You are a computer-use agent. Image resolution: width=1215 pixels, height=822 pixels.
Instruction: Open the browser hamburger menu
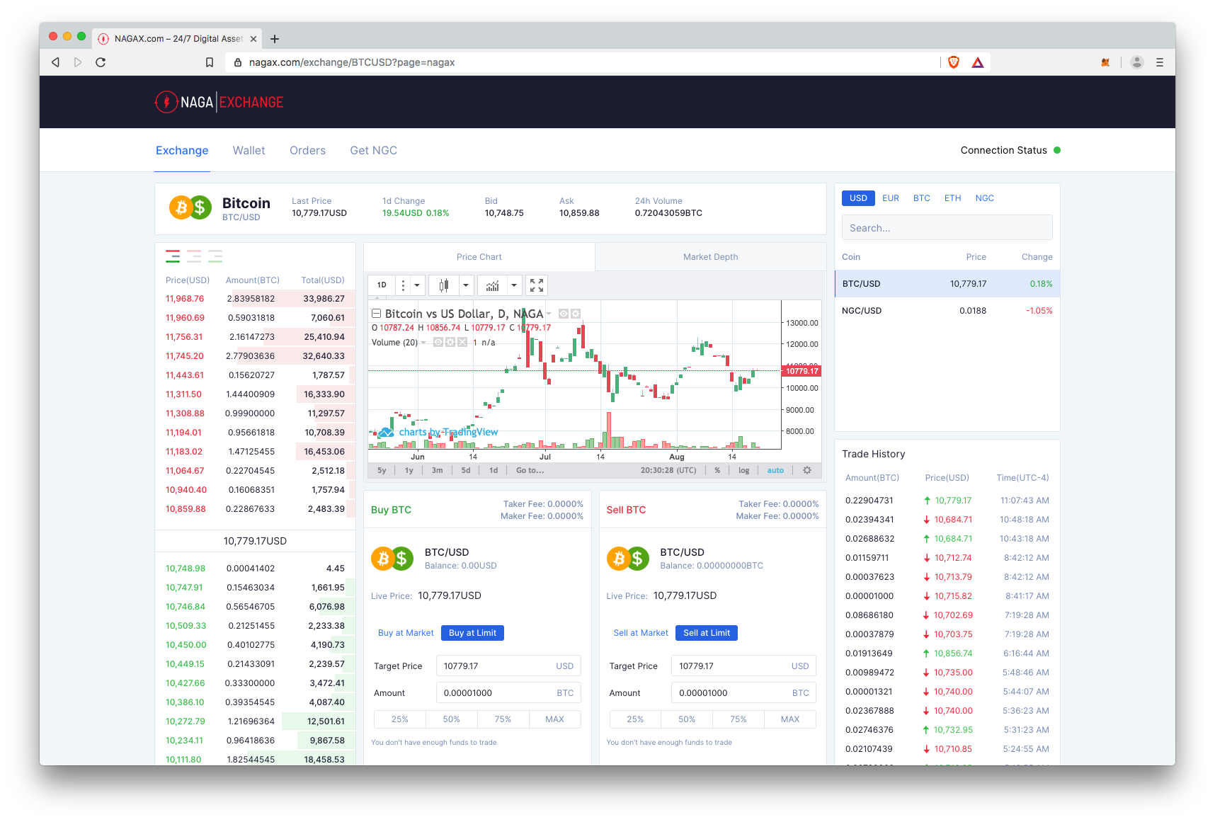[x=1160, y=62]
